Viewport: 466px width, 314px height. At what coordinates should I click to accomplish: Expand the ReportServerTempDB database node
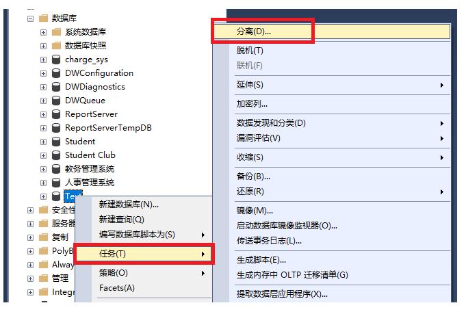click(x=43, y=128)
